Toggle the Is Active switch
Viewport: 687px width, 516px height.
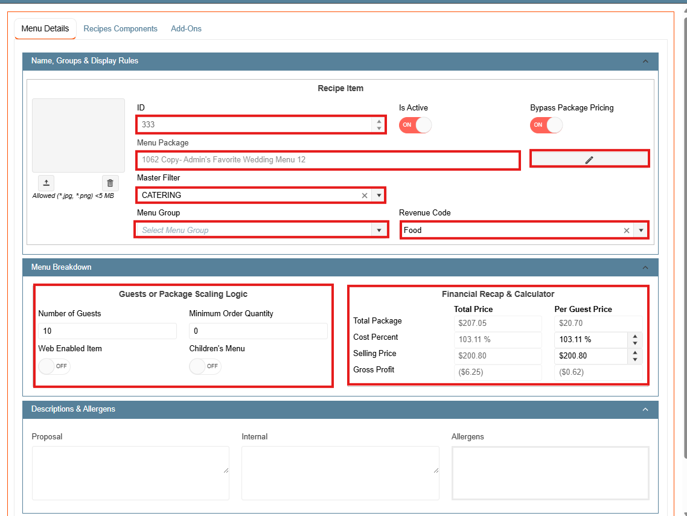(x=415, y=125)
